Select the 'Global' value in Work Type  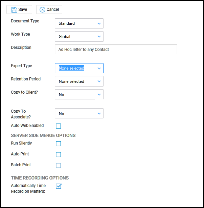(65, 37)
